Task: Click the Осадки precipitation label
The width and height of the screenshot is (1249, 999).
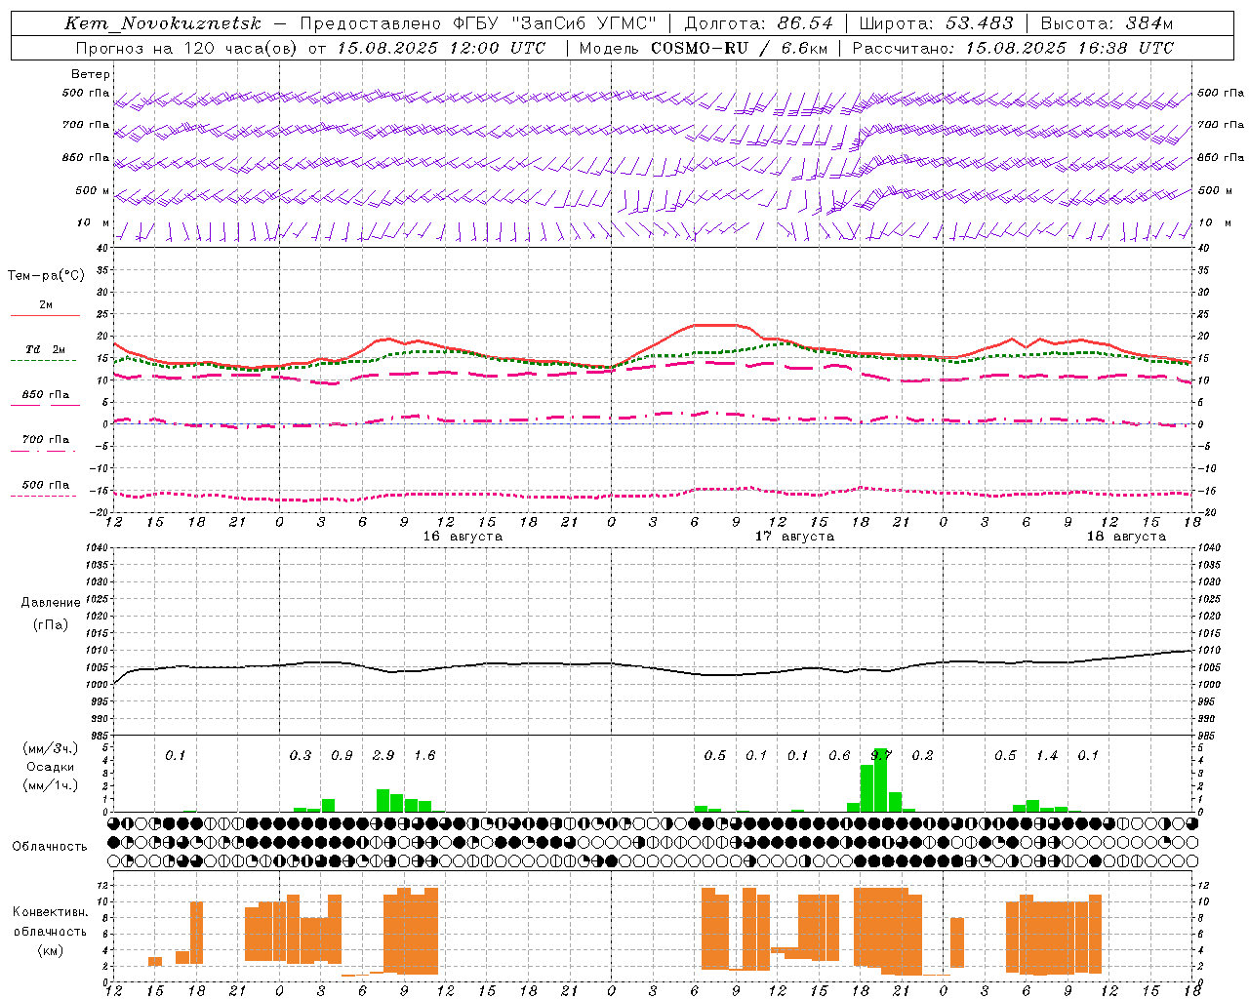Action: point(50,768)
